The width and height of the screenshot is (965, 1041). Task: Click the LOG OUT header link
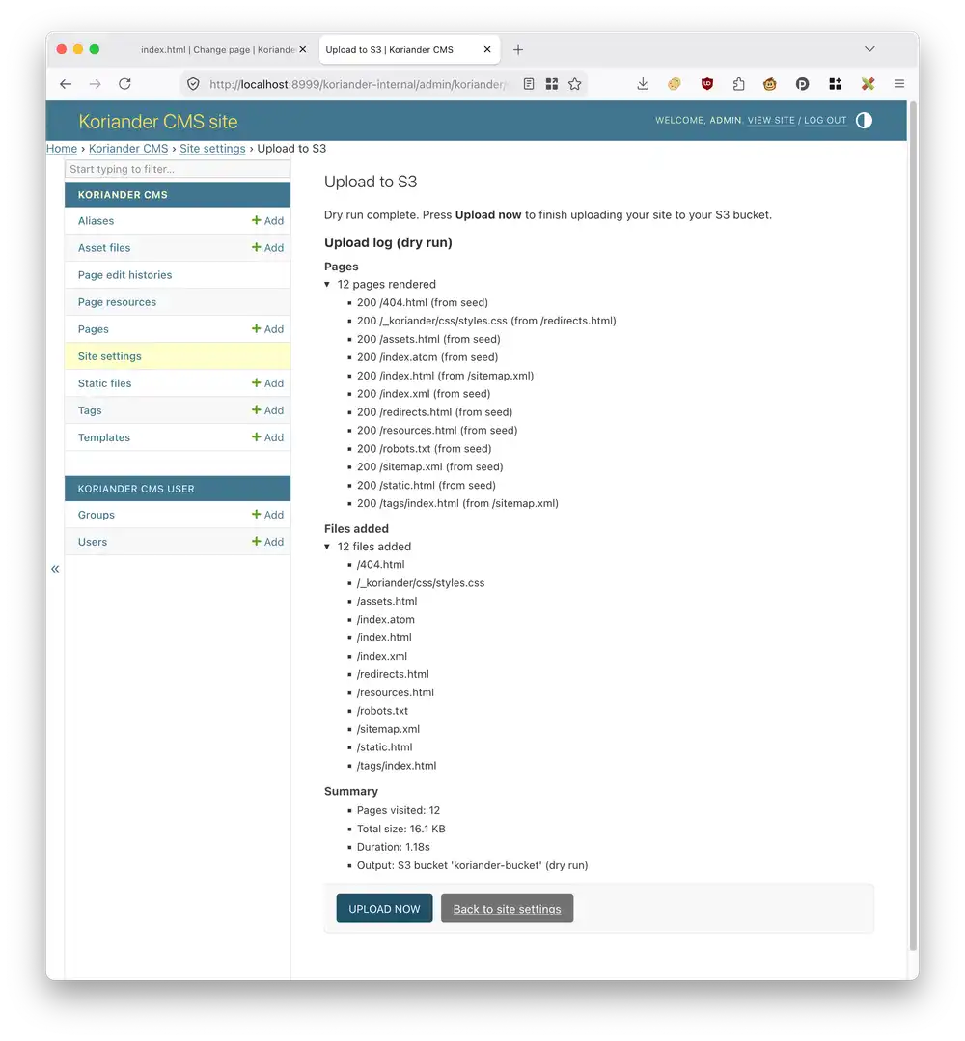point(825,120)
